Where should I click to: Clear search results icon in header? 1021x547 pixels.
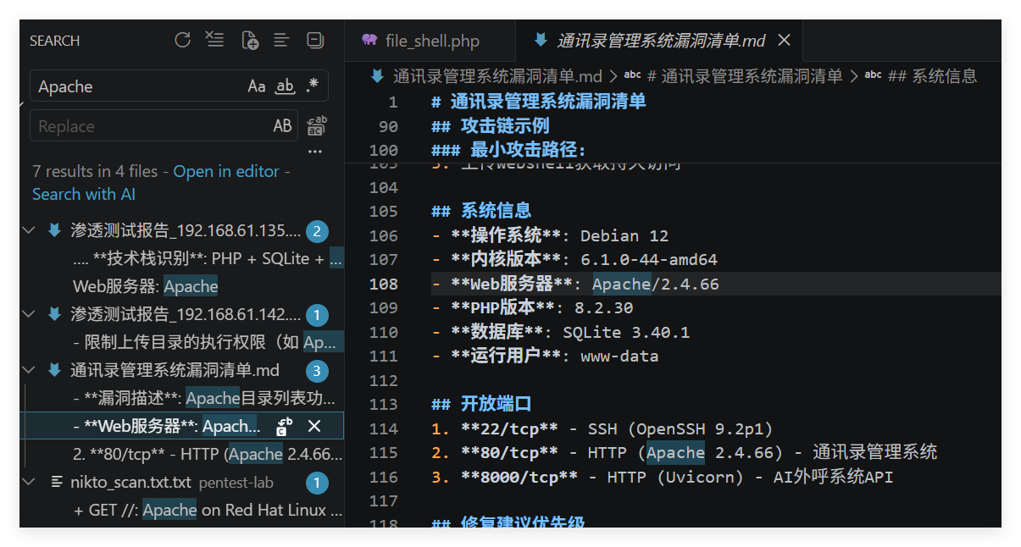215,40
